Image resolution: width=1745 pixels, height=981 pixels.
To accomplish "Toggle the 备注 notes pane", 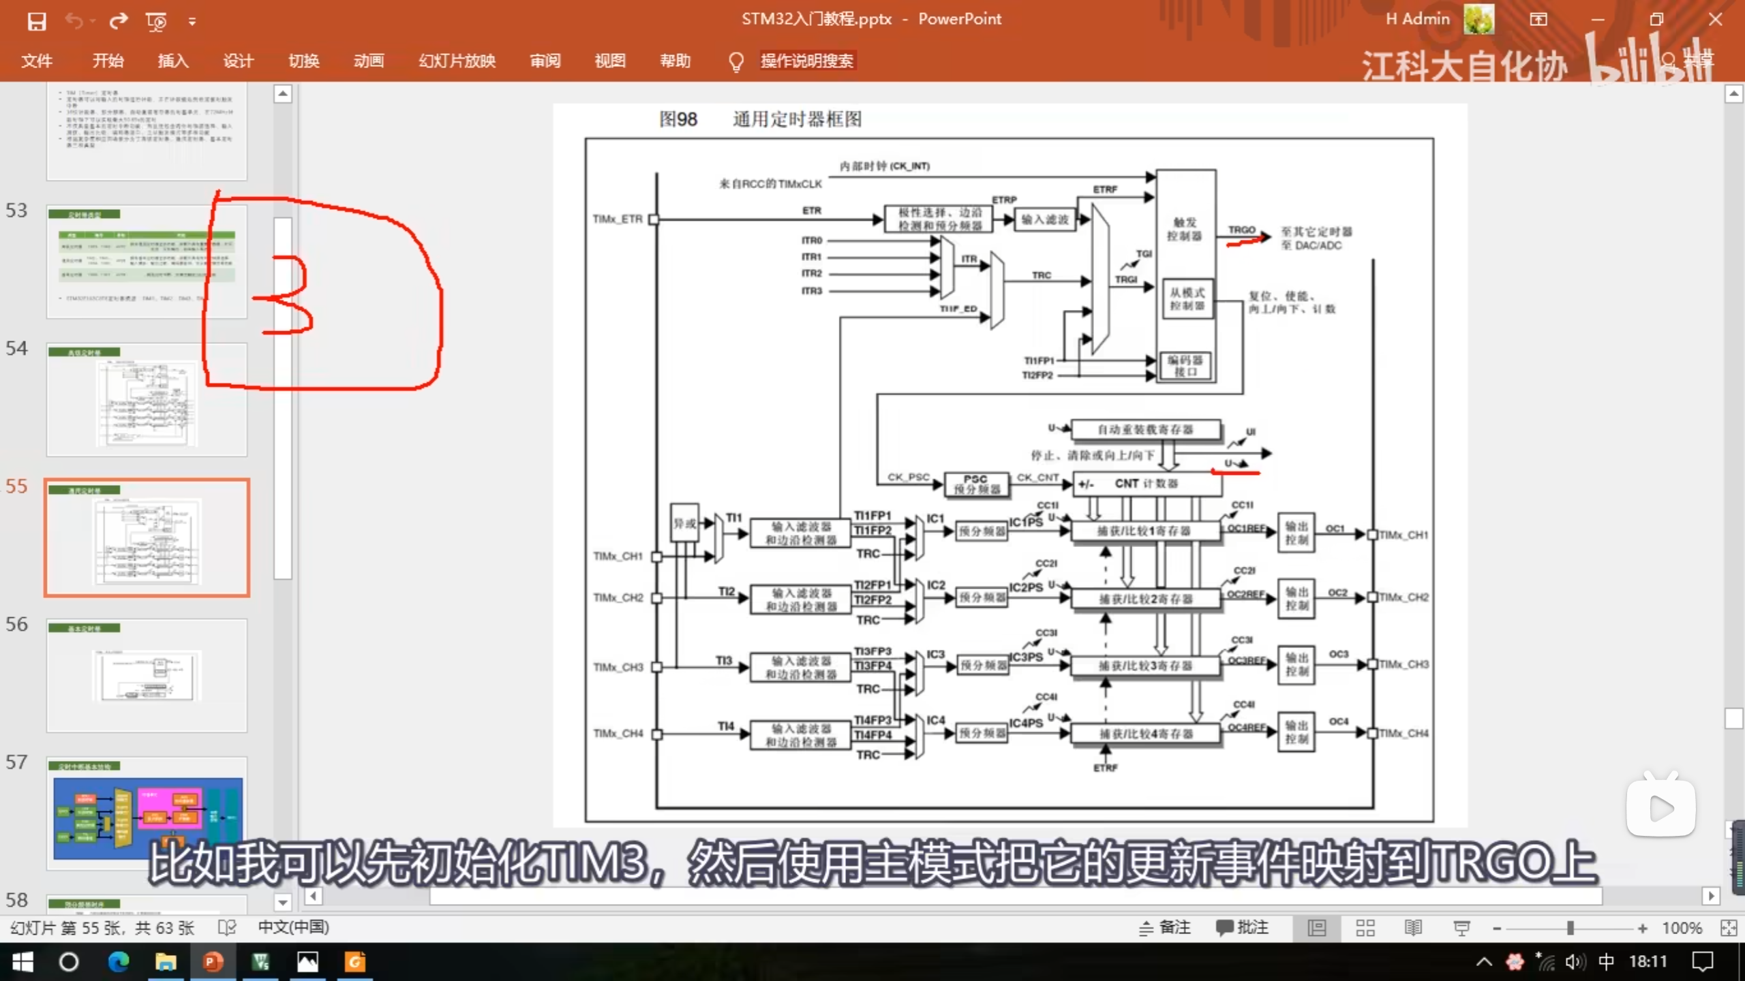I will (1165, 927).
